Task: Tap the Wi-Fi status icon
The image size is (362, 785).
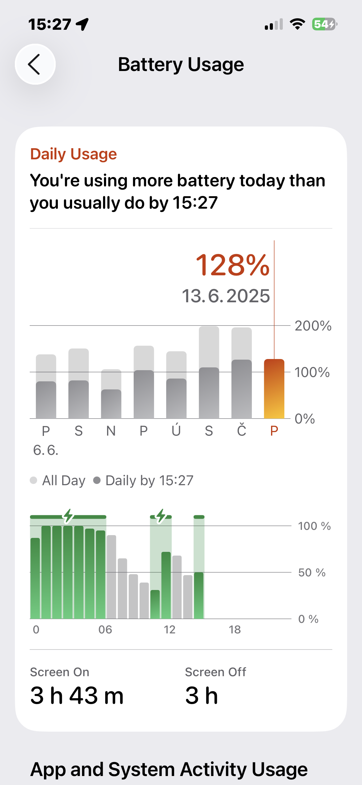Action: [x=297, y=24]
